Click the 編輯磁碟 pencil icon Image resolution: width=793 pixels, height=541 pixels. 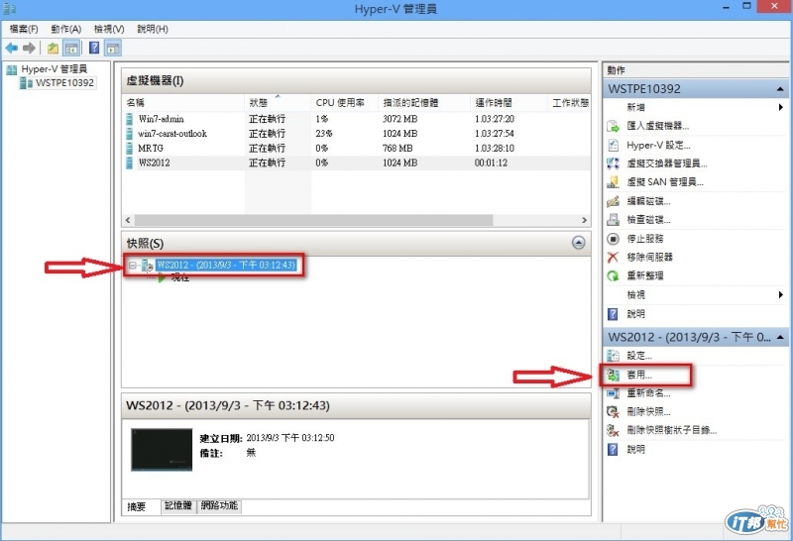click(613, 201)
